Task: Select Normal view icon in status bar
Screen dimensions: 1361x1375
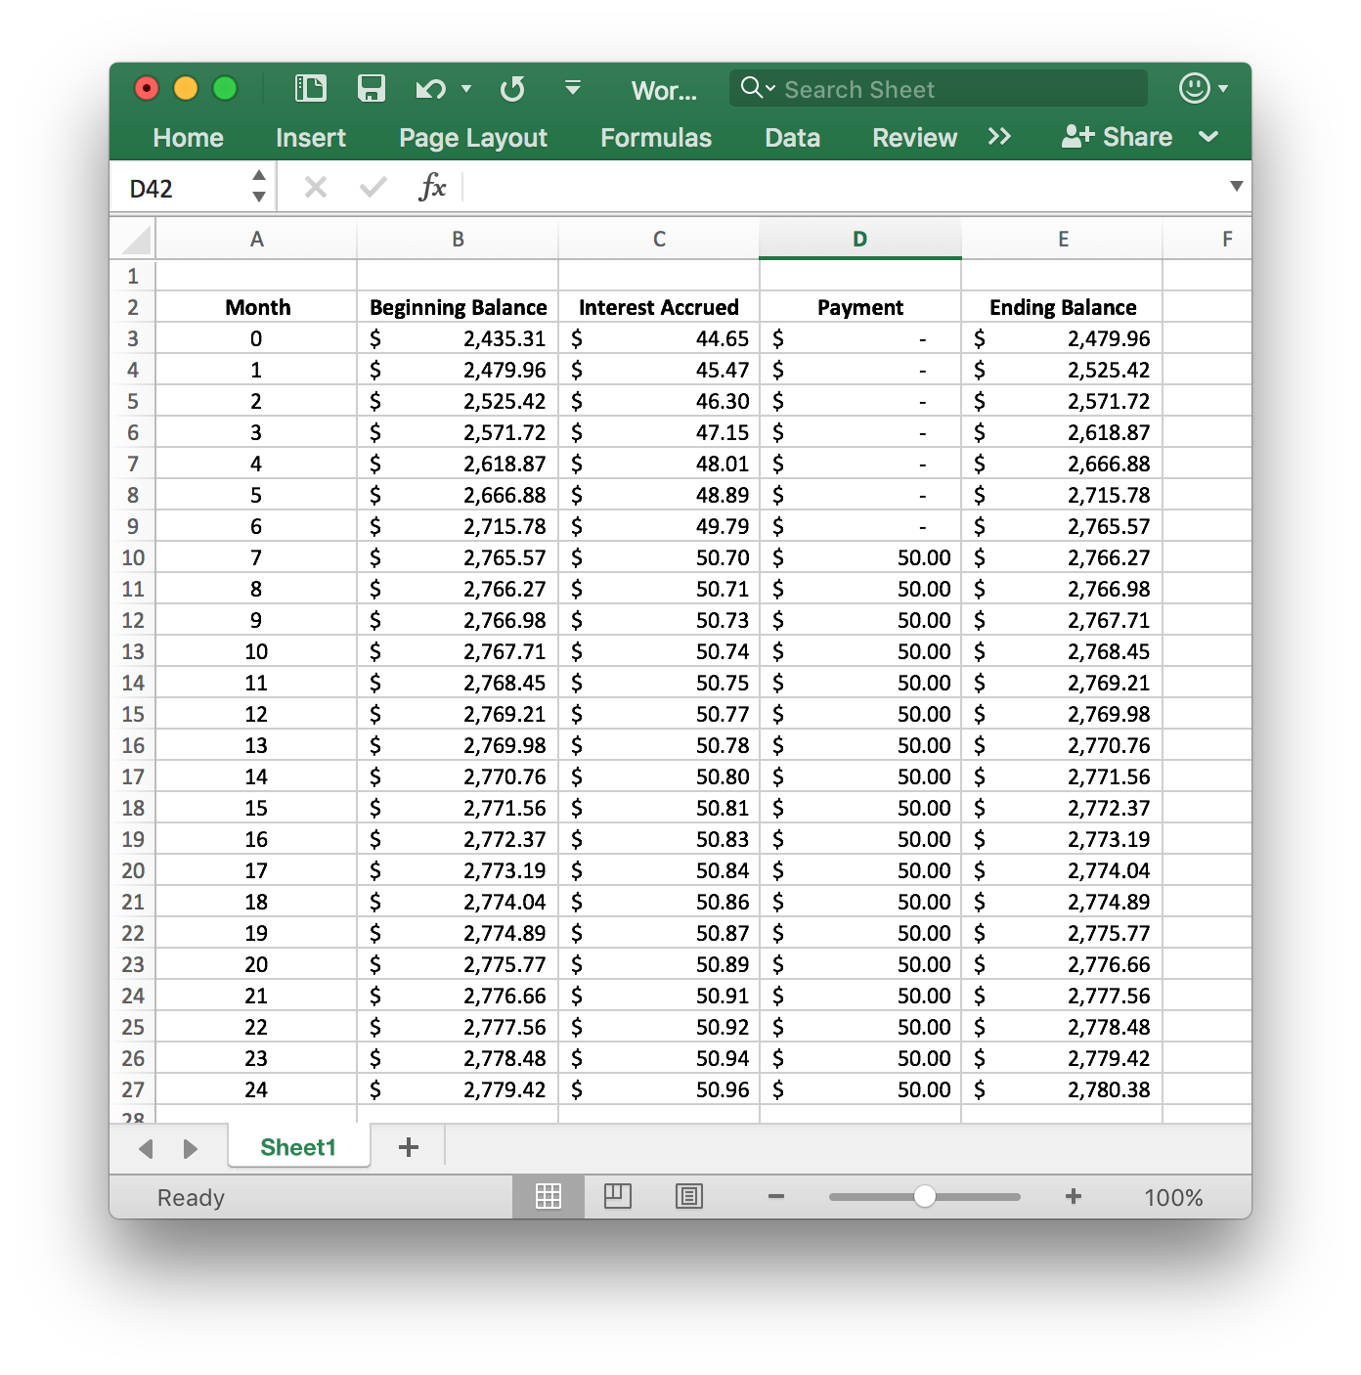Action: pyautogui.click(x=549, y=1196)
